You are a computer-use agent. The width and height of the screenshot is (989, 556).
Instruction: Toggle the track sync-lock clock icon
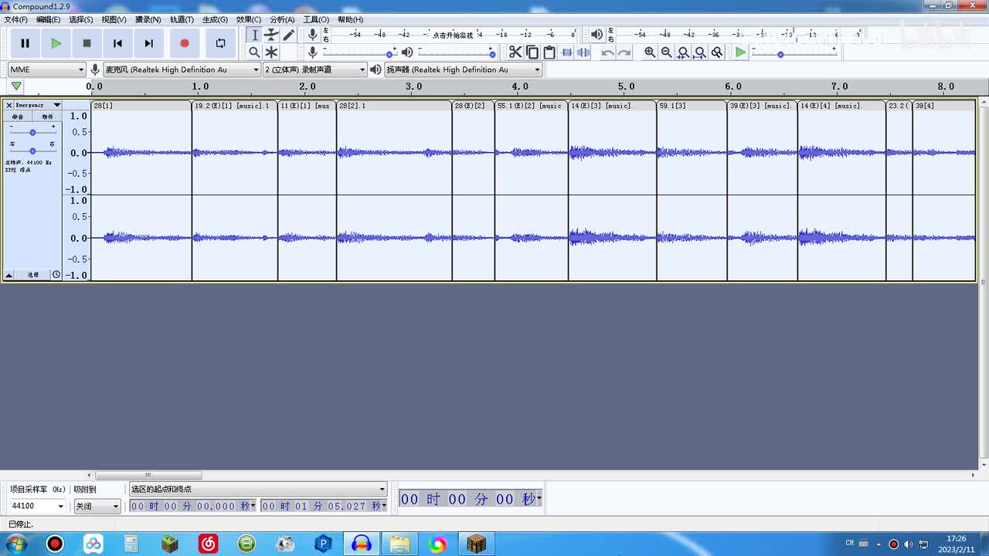[x=56, y=275]
